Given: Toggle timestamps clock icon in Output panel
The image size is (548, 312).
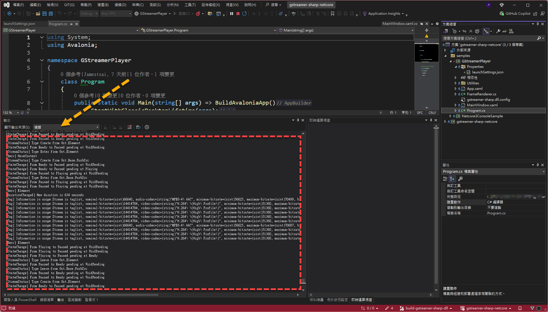Looking at the screenshot, I should (147, 127).
